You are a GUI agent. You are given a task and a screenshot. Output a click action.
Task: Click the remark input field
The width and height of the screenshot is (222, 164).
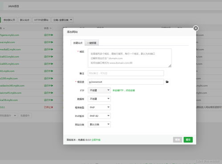[x=126, y=73]
